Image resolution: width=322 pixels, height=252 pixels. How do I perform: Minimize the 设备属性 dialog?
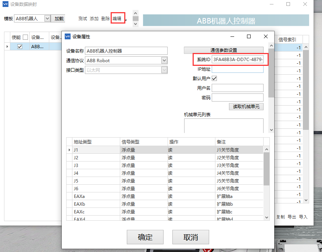(x=232, y=36)
